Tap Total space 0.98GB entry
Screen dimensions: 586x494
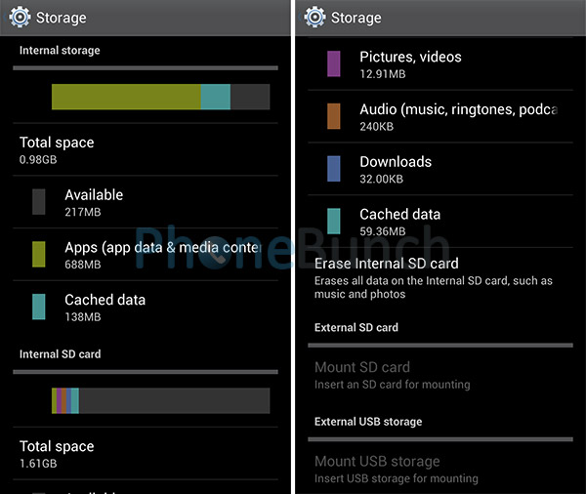click(146, 149)
